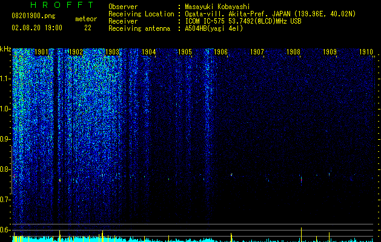This screenshot has height=242, width=381.
Task: Click the Receiving antenna label
Action: click(x=139, y=28)
